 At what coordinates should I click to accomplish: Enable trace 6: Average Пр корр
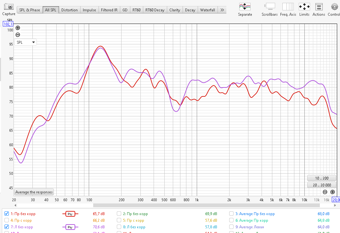231,220
